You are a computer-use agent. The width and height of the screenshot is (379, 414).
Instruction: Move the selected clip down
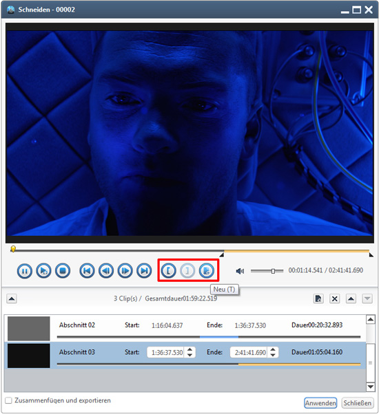[x=367, y=299]
